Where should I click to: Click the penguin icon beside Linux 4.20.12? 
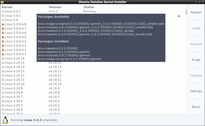(3, 76)
